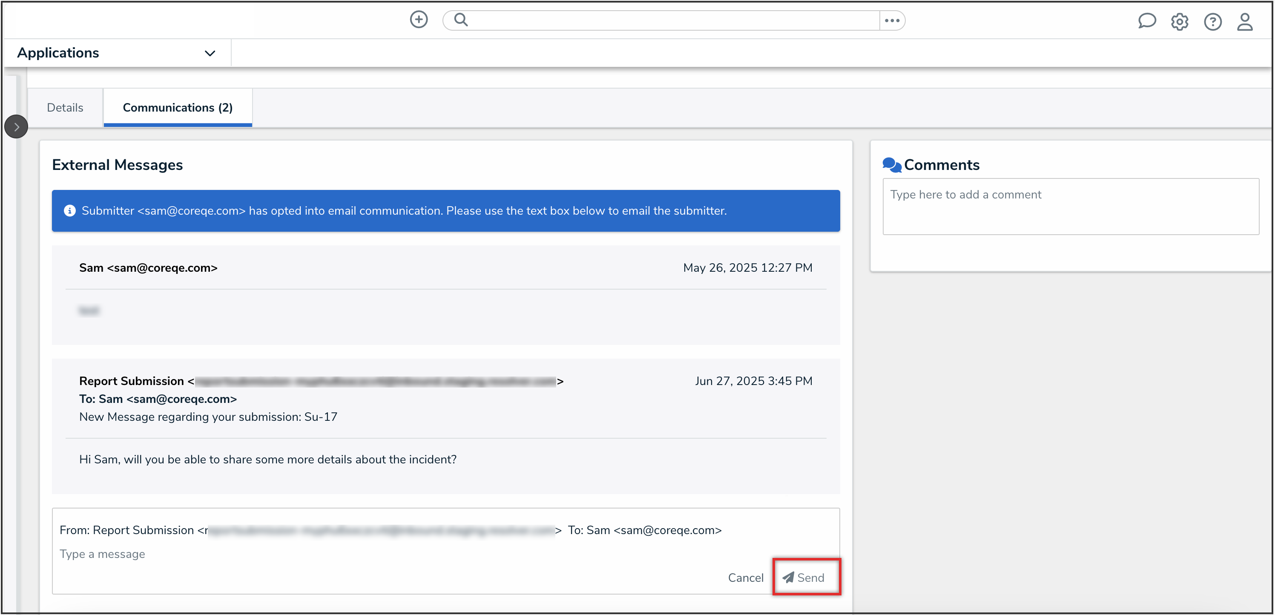This screenshot has width=1275, height=615.
Task: Select the Communications (2) tab
Action: pyautogui.click(x=178, y=107)
